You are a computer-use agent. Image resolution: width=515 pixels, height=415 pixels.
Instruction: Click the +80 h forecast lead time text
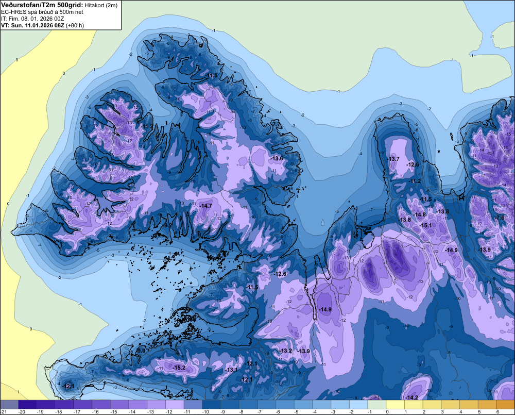75,25
